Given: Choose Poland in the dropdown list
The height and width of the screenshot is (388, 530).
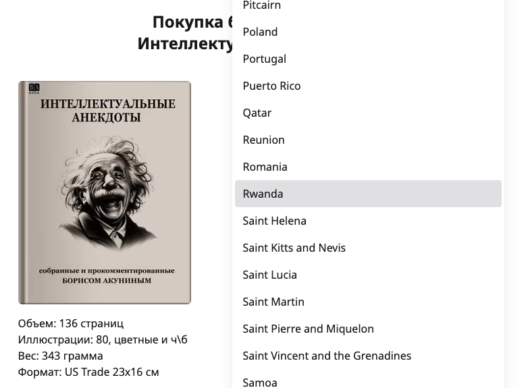Looking at the screenshot, I should (368, 32).
